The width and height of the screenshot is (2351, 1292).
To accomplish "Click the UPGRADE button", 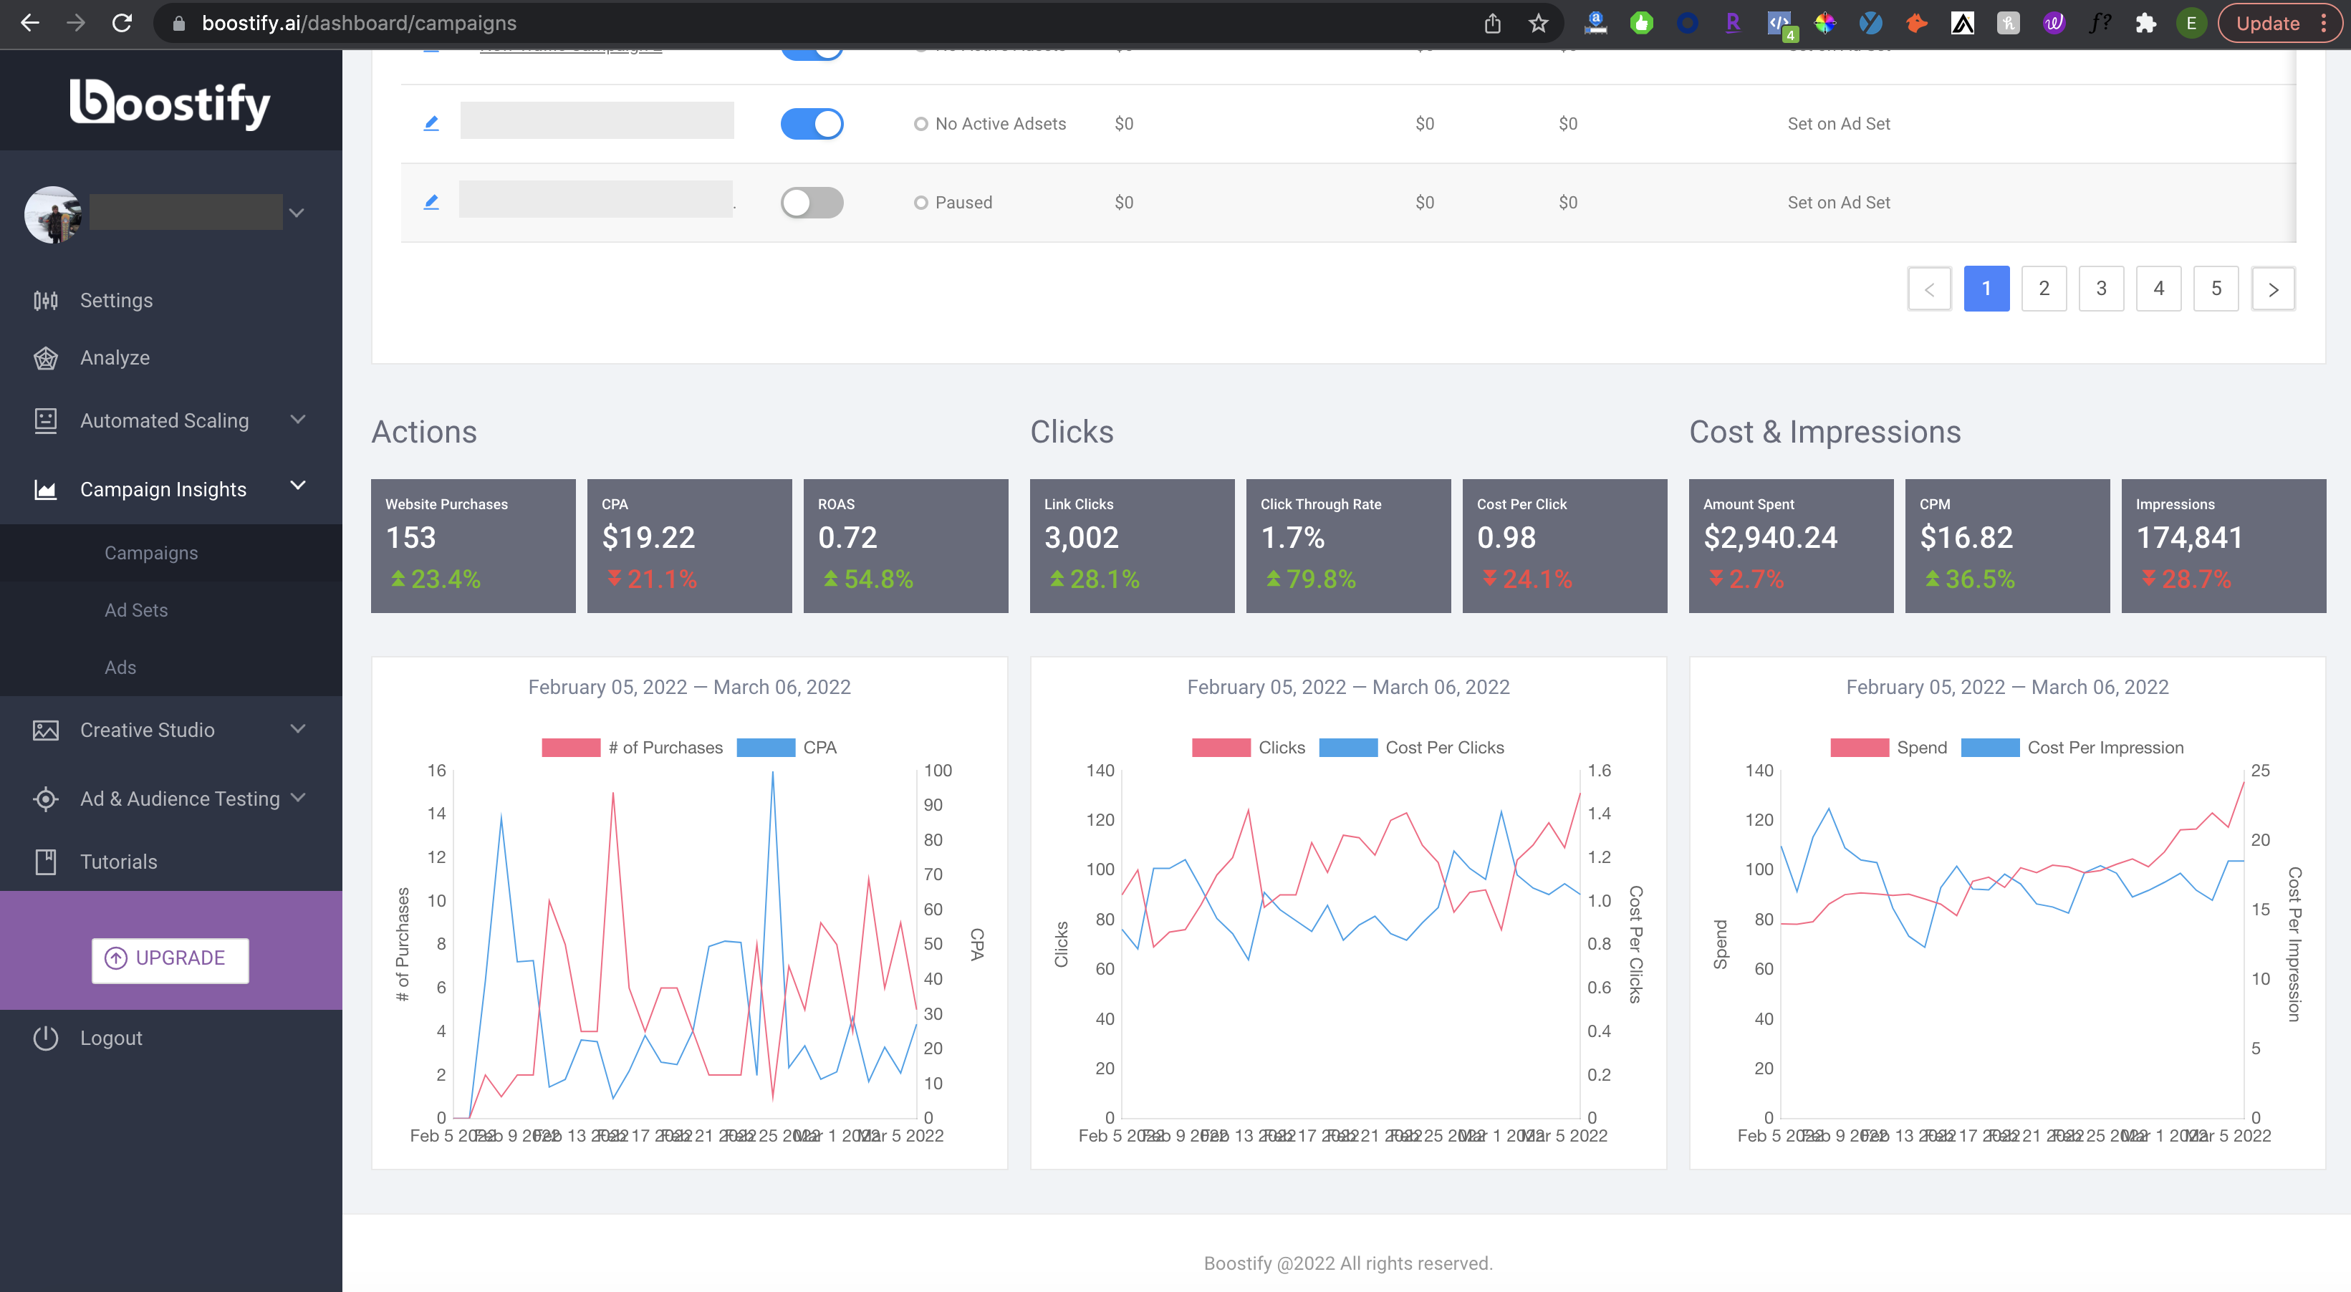I will tap(170, 959).
